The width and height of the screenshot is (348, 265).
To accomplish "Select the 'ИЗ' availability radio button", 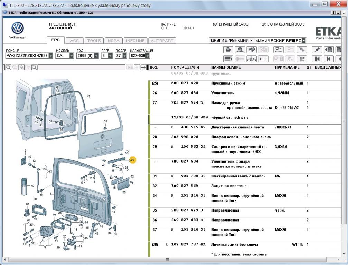I will pos(185,28).
